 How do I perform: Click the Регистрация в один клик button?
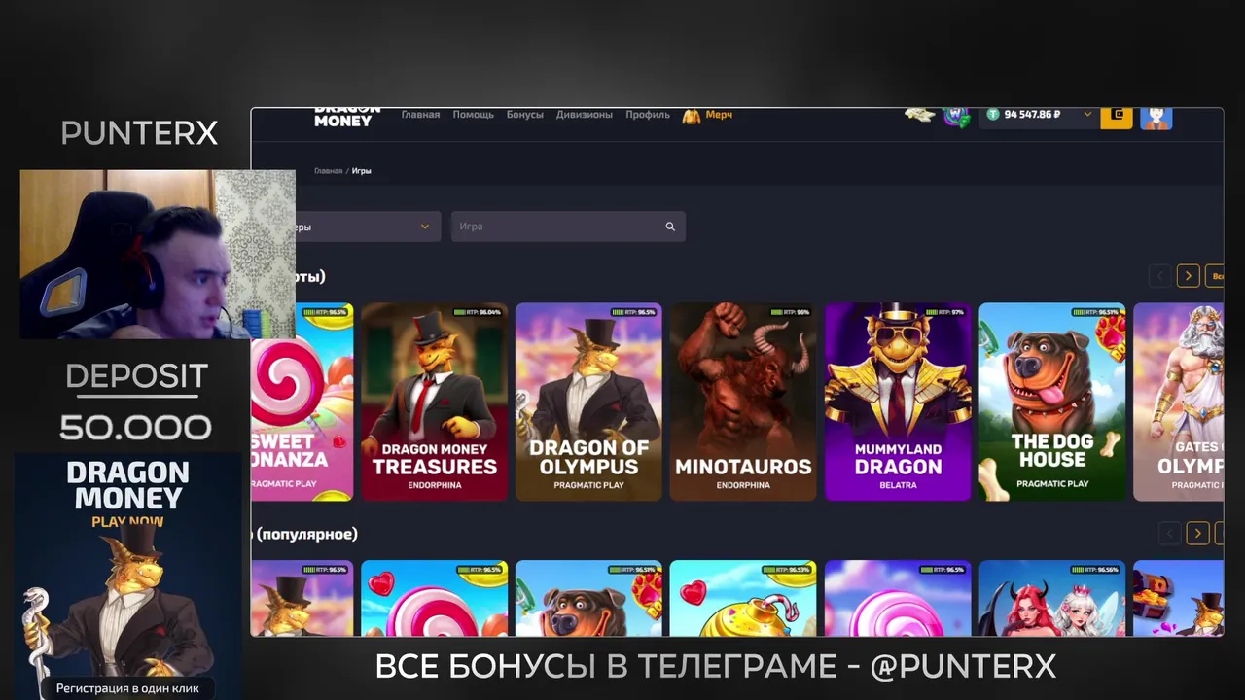pos(127,688)
